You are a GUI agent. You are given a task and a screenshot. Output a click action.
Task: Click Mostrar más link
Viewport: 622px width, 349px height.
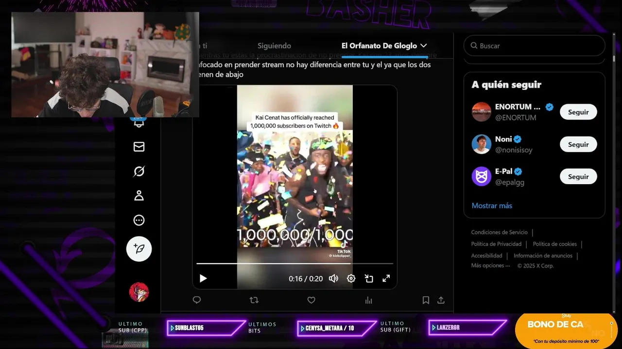492,206
